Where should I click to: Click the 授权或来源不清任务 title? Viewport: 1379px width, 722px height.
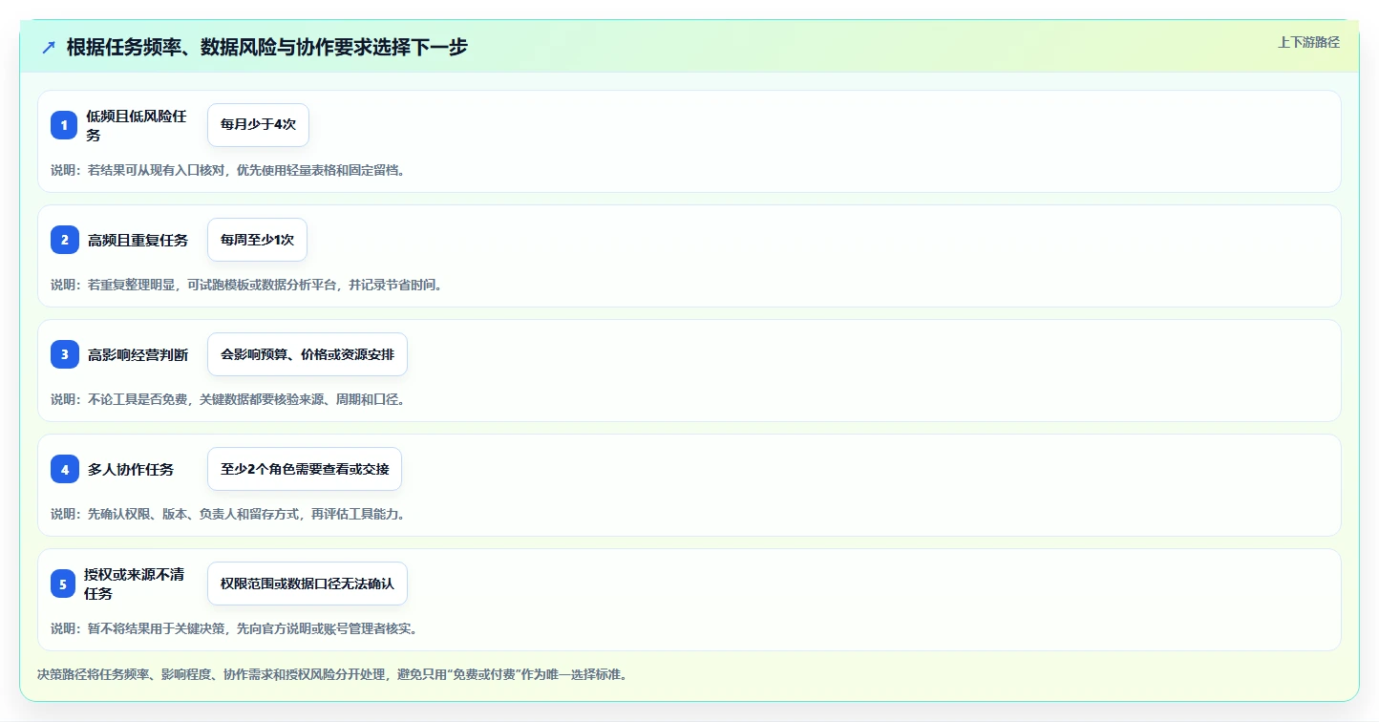135,584
